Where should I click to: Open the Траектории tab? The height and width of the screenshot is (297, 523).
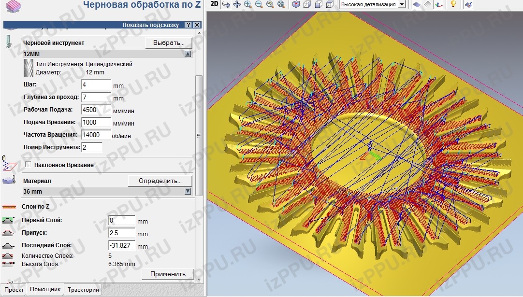[x=83, y=290]
